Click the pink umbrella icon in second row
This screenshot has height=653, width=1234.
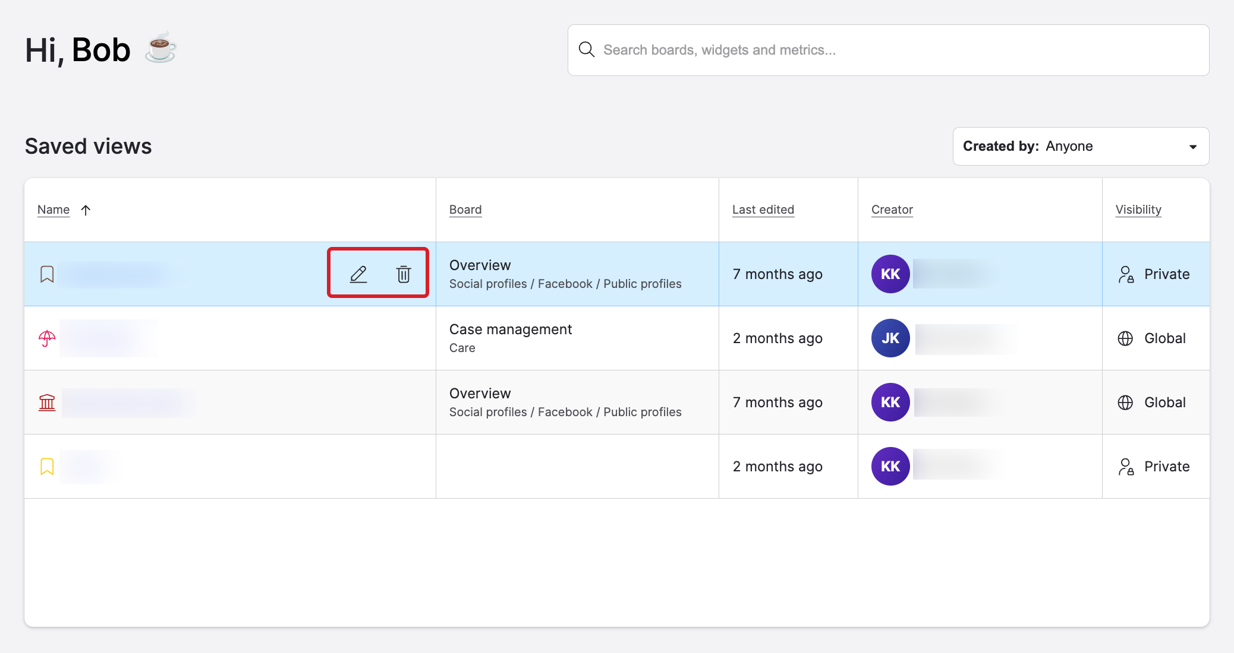point(47,338)
